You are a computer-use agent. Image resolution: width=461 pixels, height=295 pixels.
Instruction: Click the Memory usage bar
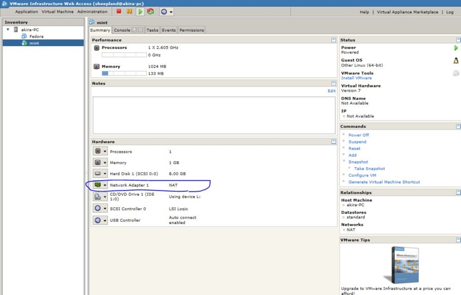(x=124, y=73)
